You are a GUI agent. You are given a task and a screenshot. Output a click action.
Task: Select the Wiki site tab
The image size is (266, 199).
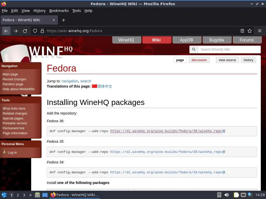point(157,40)
